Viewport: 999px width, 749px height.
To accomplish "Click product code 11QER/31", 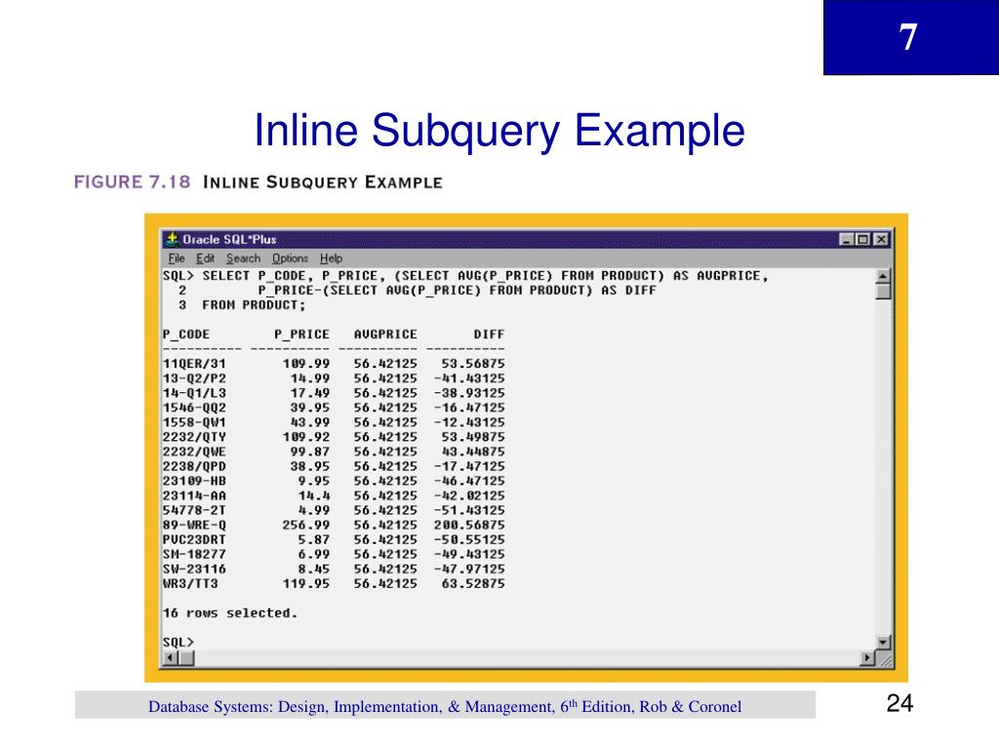I will click(194, 364).
